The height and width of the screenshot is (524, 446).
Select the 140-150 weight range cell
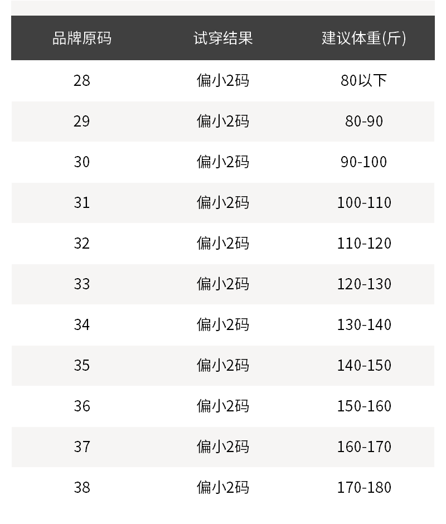pyautogui.click(x=364, y=366)
